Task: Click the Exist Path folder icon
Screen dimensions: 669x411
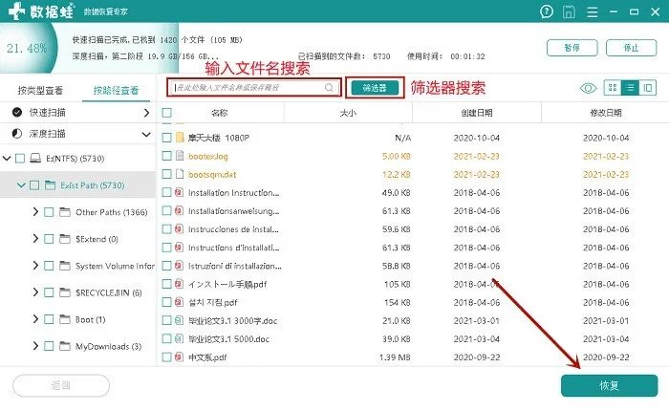Action: click(x=50, y=184)
